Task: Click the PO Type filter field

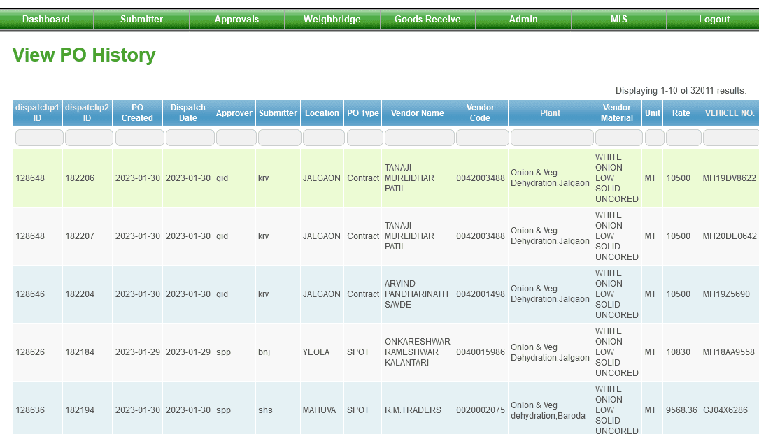Action: click(x=362, y=137)
